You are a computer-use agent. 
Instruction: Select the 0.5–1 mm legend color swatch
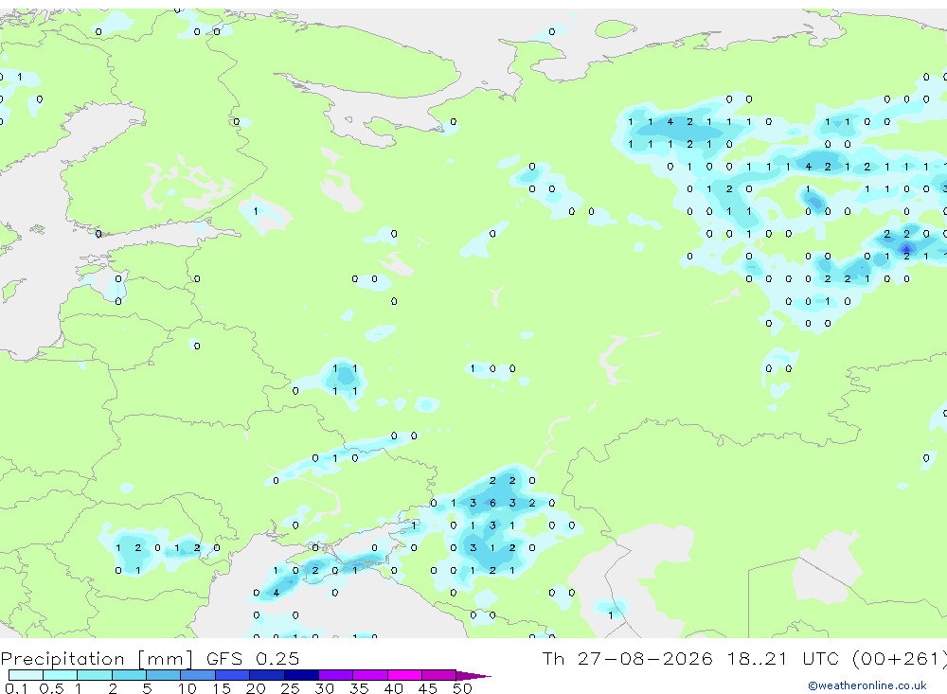click(61, 675)
